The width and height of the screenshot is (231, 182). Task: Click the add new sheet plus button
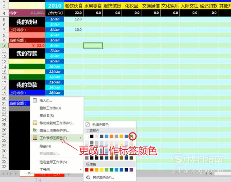click(x=69, y=174)
